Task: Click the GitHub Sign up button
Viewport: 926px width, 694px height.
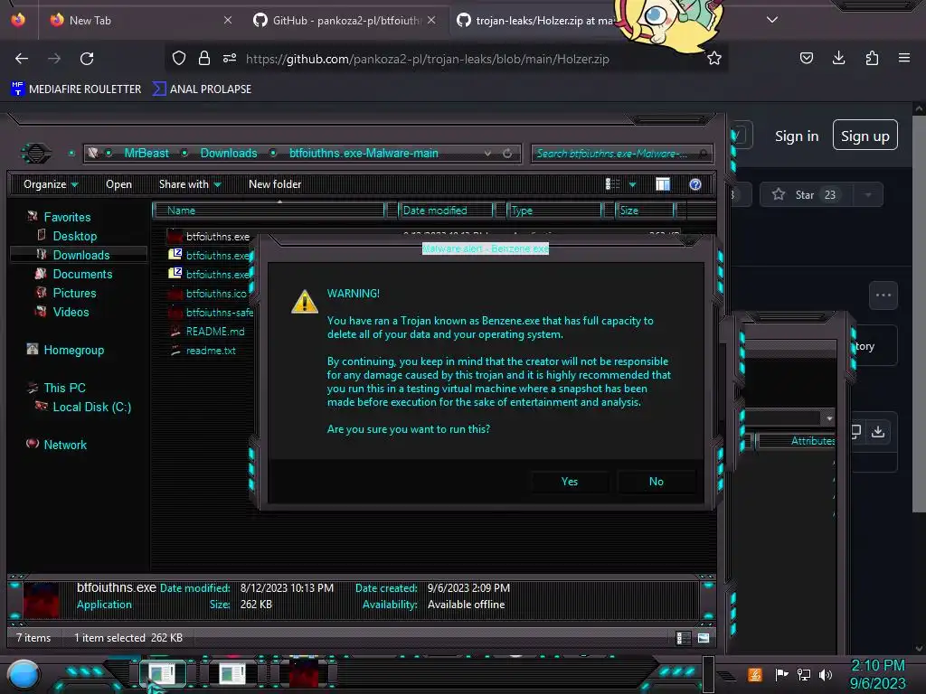Action: coord(865,136)
